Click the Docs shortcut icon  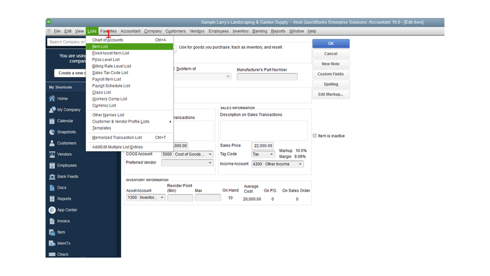pos(52,188)
